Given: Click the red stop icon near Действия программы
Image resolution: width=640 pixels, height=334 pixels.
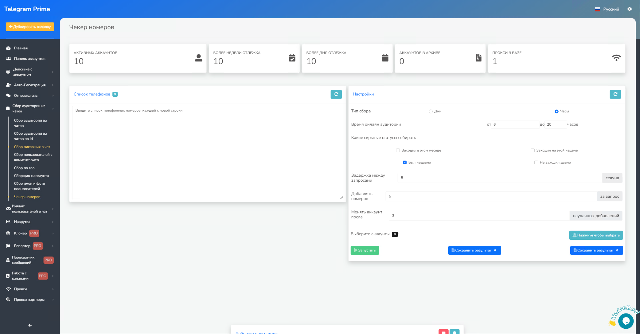Looking at the screenshot, I should point(444,332).
